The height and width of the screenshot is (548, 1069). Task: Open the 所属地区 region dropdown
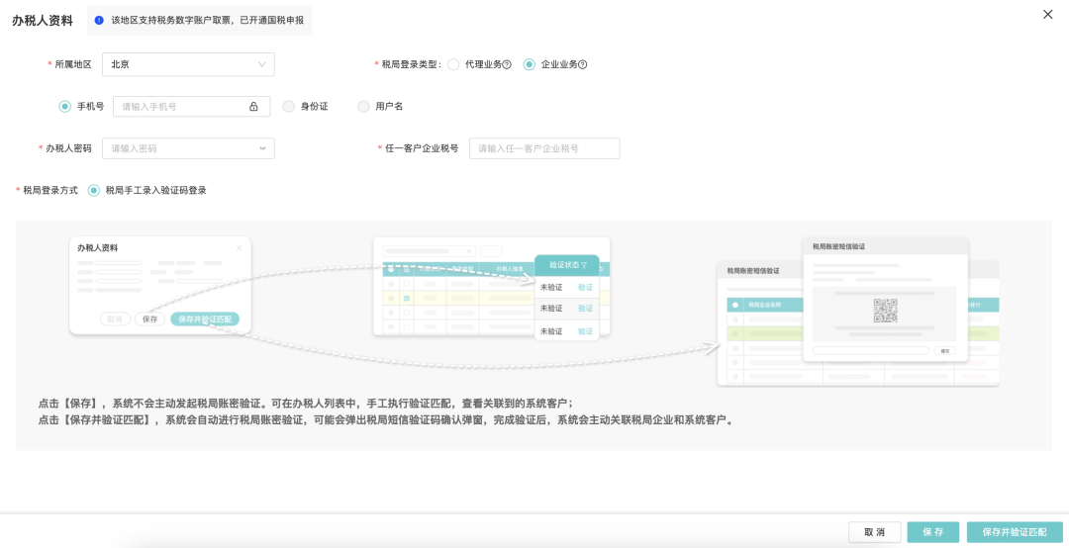[x=188, y=65]
